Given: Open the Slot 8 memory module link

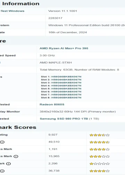Looking at the screenshot, I should coord(66,98).
